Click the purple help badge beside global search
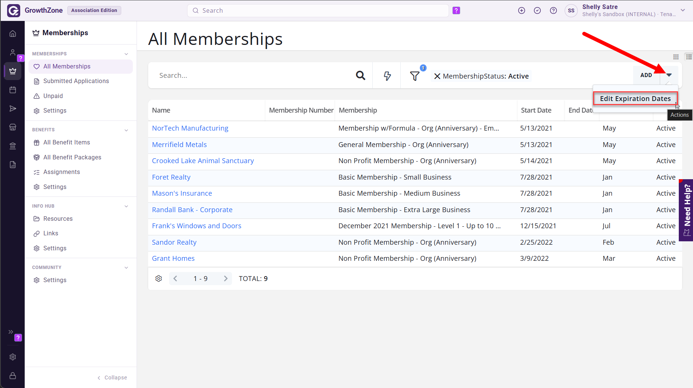The image size is (693, 388). pyautogui.click(x=456, y=10)
